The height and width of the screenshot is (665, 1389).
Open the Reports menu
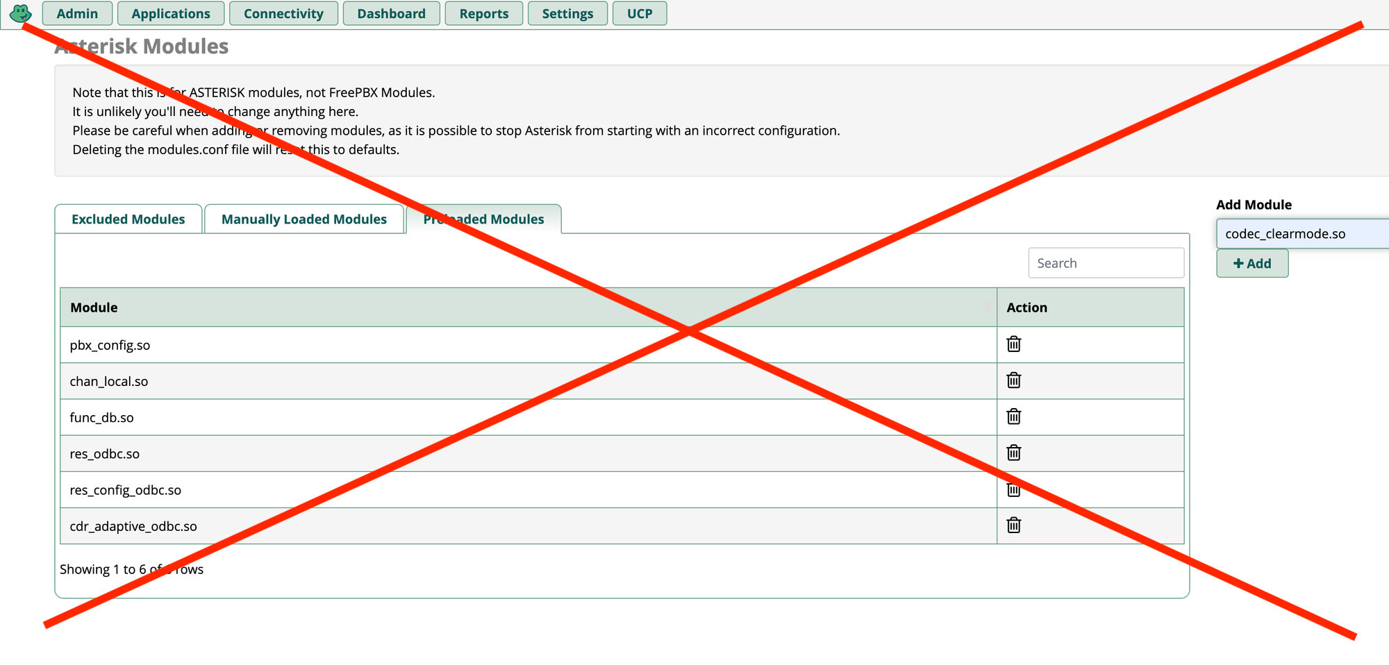point(483,13)
